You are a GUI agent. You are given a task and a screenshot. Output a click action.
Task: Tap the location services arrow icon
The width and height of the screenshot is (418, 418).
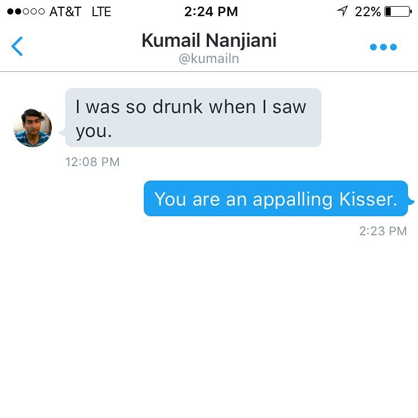(x=343, y=11)
